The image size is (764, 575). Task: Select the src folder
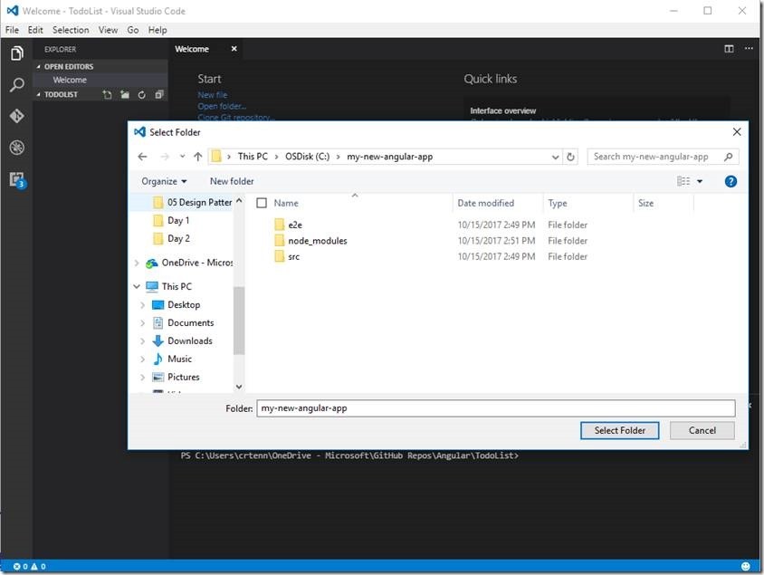293,257
